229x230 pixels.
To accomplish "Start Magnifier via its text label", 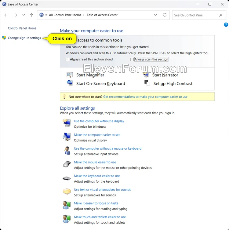I will 90,75.
